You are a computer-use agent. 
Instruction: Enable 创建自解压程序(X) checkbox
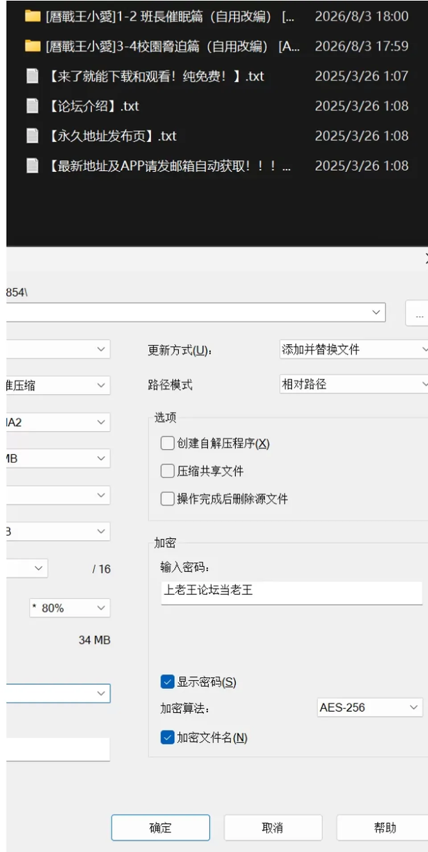tap(167, 443)
